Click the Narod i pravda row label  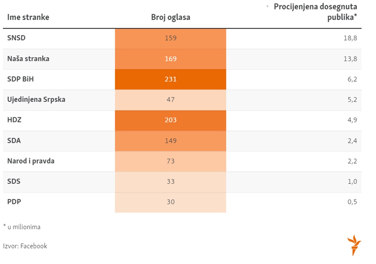(31, 161)
